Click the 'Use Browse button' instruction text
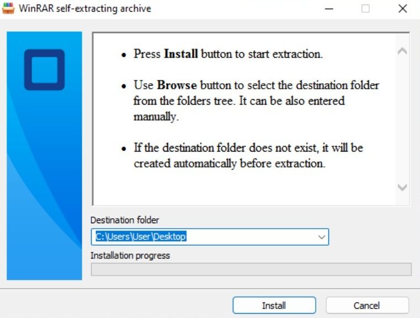This screenshot has width=420, height=318. pyautogui.click(x=256, y=101)
